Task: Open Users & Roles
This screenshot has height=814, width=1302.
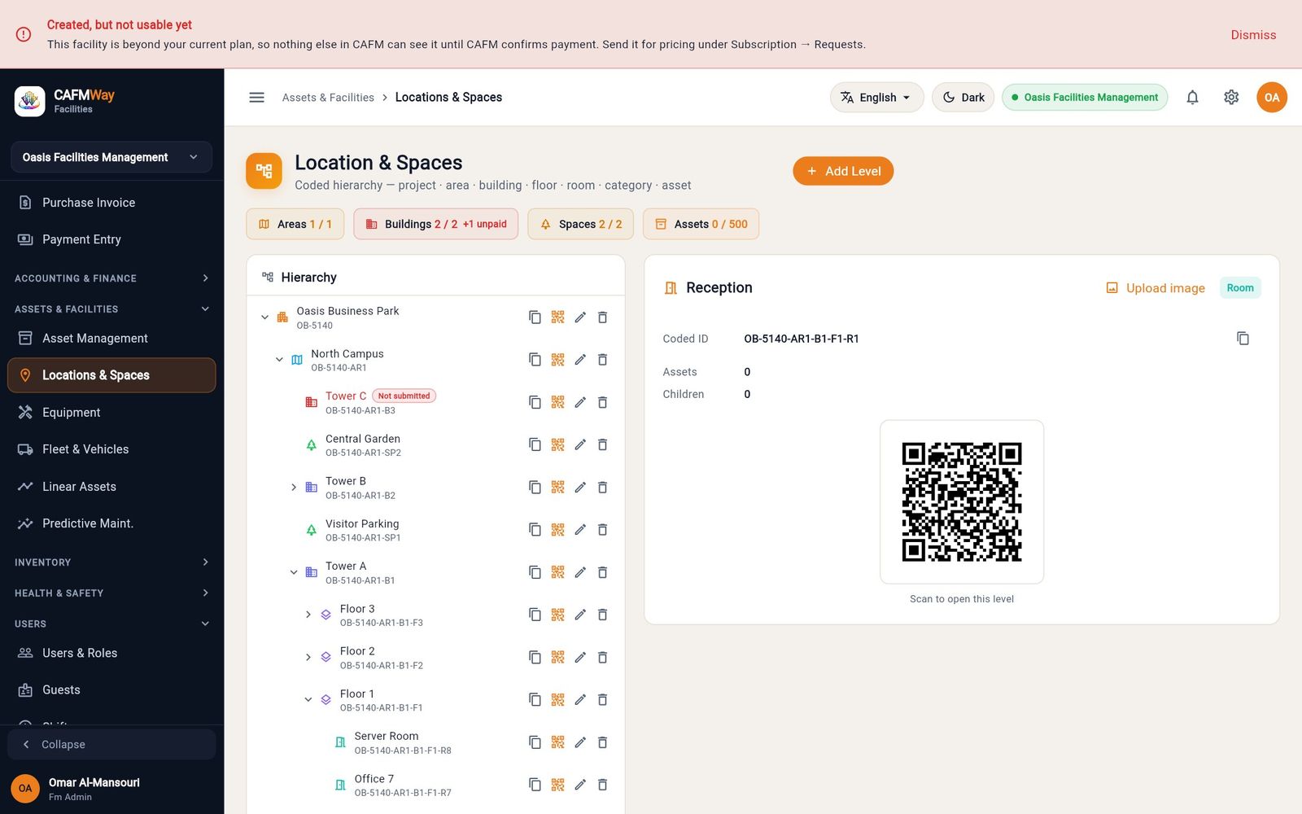Action: (x=111, y=653)
